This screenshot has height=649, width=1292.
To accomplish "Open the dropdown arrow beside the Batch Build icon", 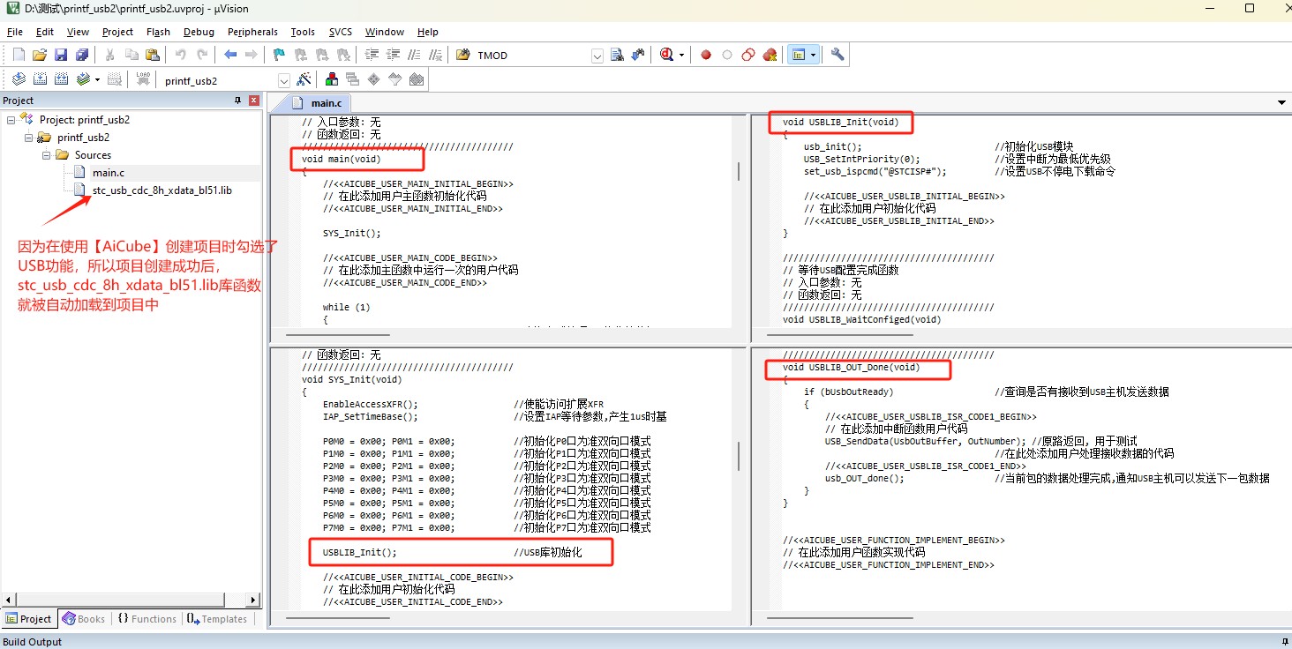I will pyautogui.click(x=97, y=79).
